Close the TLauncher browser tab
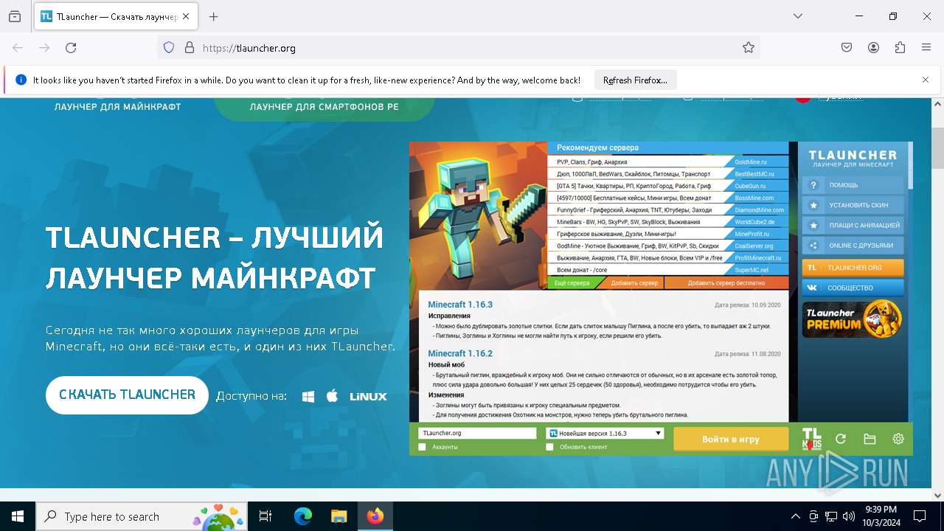The height and width of the screenshot is (531, 944). [186, 16]
